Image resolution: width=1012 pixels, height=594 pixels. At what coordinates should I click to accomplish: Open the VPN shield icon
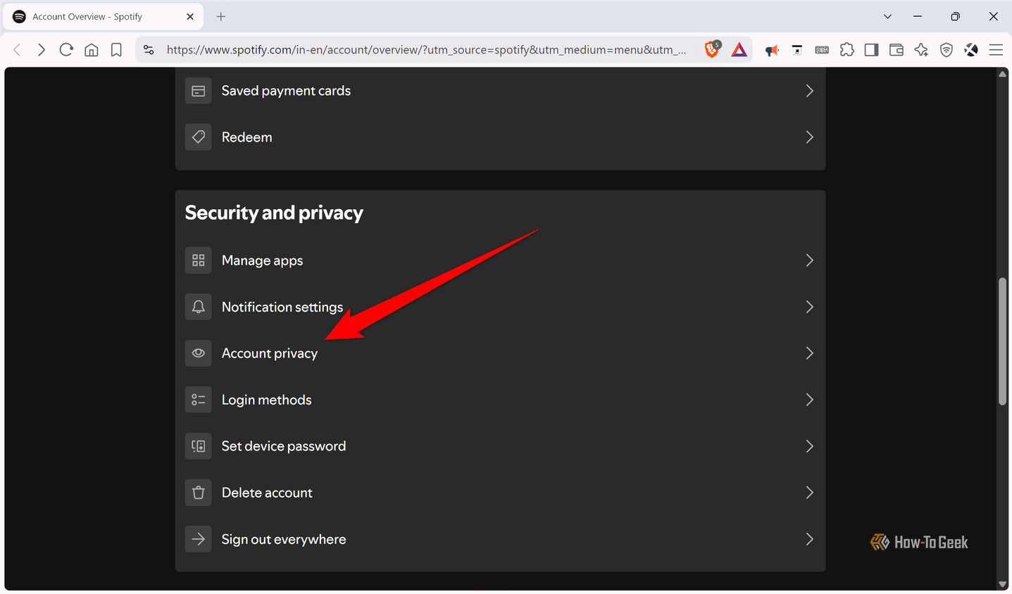[947, 50]
